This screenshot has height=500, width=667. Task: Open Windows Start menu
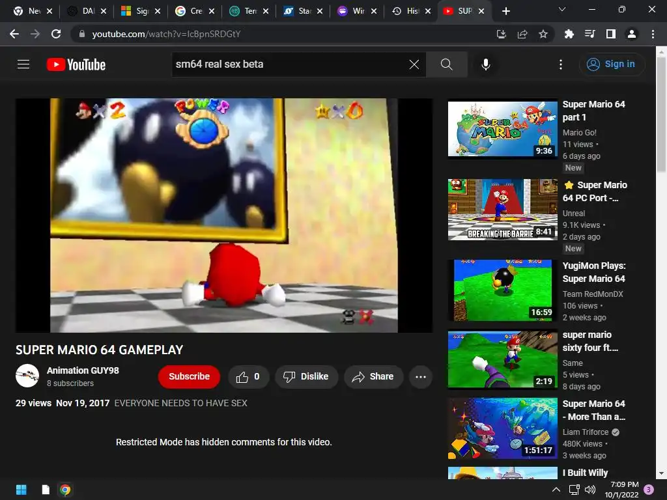click(x=21, y=490)
